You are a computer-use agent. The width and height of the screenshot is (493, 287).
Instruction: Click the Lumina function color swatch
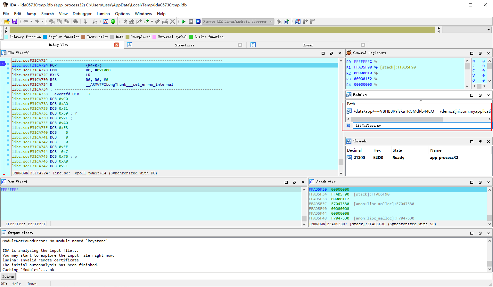pos(191,37)
